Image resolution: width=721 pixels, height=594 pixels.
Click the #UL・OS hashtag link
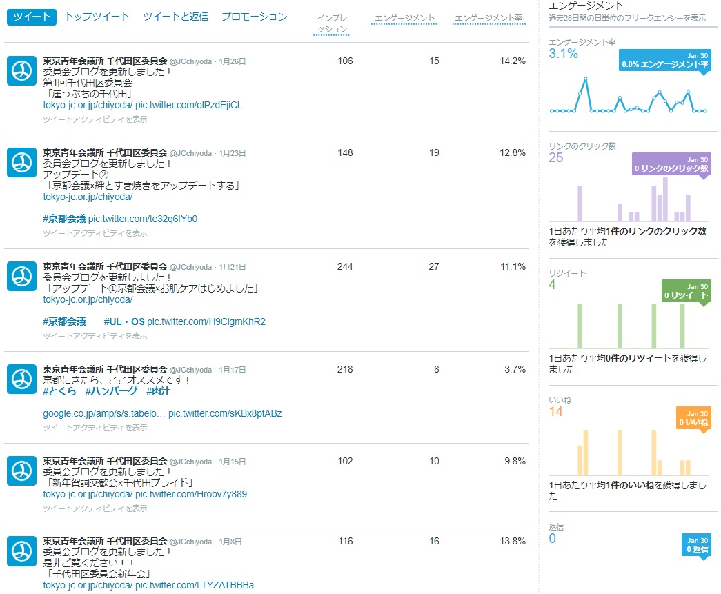[124, 321]
